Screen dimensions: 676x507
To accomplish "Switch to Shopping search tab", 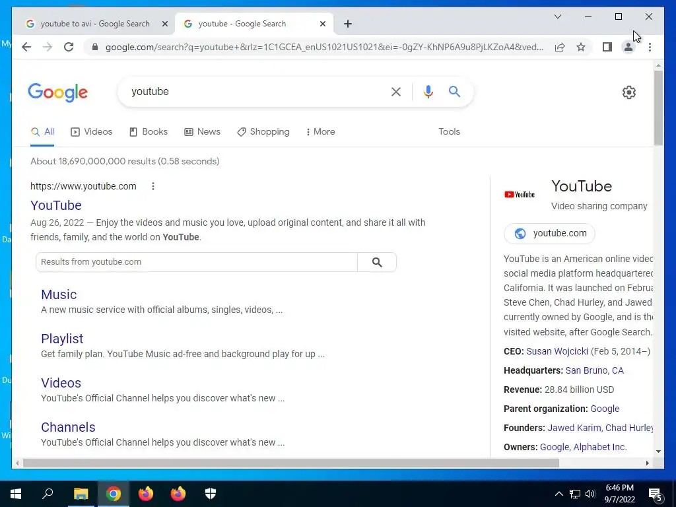I will [x=263, y=132].
